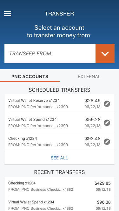
Task: Select the $59.28 scheduled transfer amount
Action: pos(93,120)
